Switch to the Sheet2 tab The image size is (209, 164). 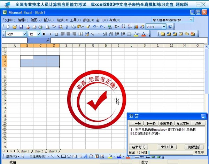pyautogui.click(x=39, y=151)
